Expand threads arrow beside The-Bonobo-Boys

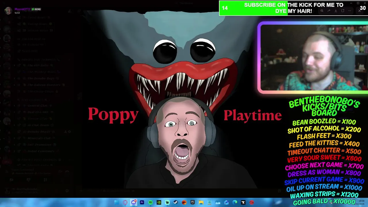pos(14,78)
